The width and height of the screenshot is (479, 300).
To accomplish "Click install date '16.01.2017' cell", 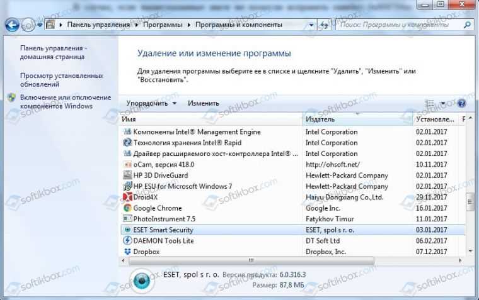I will [x=431, y=208].
